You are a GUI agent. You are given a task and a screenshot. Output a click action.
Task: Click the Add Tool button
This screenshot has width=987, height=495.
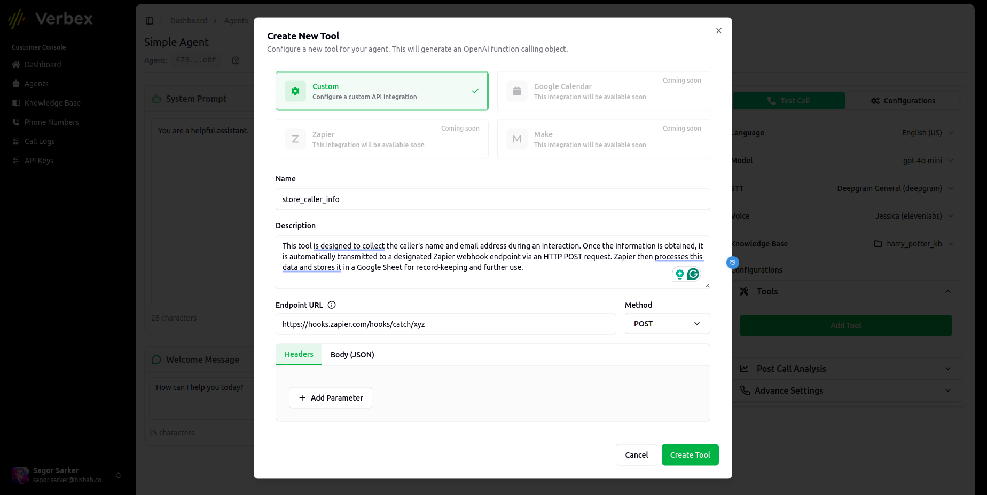tap(846, 325)
